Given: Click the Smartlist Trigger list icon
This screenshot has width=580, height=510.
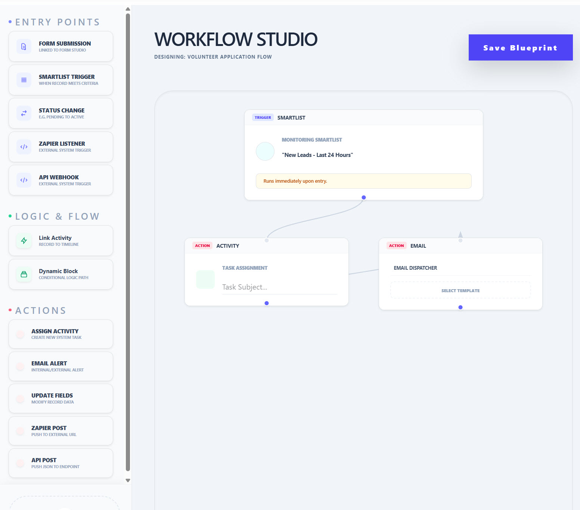Looking at the screenshot, I should [24, 80].
